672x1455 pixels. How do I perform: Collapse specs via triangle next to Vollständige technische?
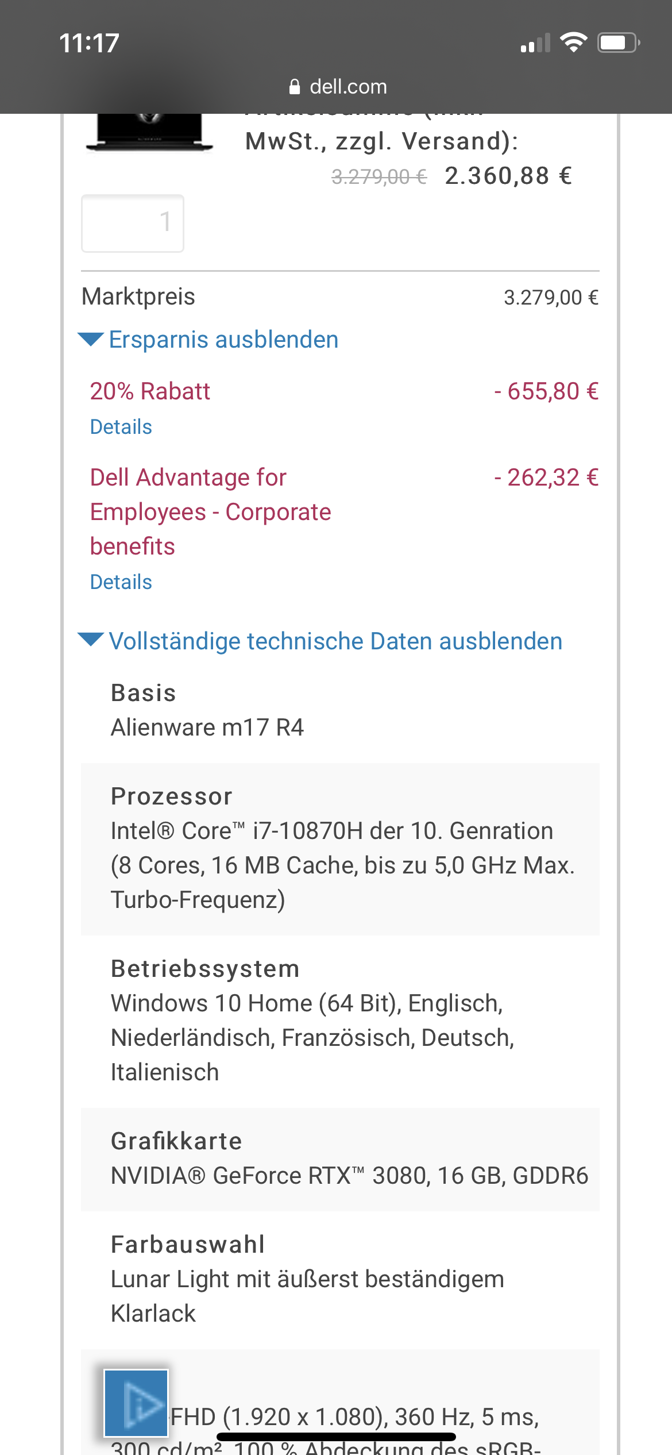pos(91,640)
